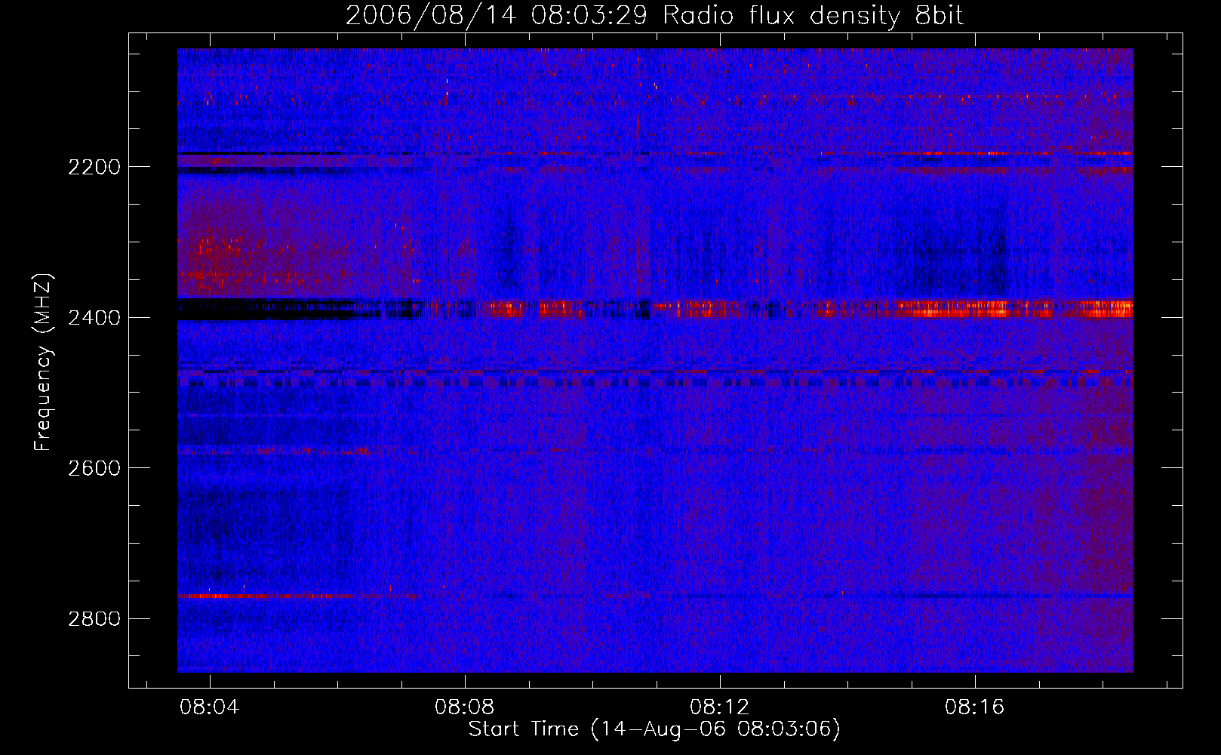Click the 2800 frequency tick label
Screen dimensions: 1221x755
point(94,619)
